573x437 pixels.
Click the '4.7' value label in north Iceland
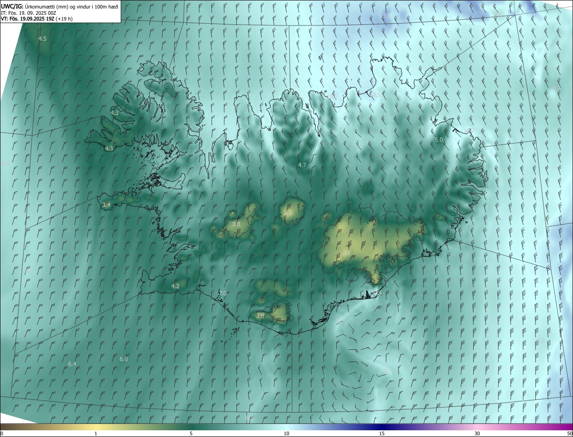(302, 165)
